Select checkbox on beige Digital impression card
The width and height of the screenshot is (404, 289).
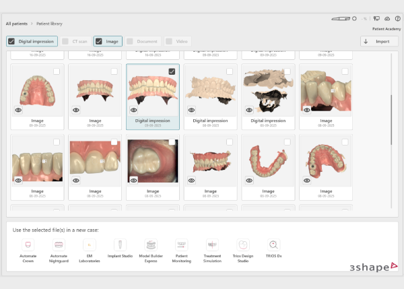click(230, 71)
